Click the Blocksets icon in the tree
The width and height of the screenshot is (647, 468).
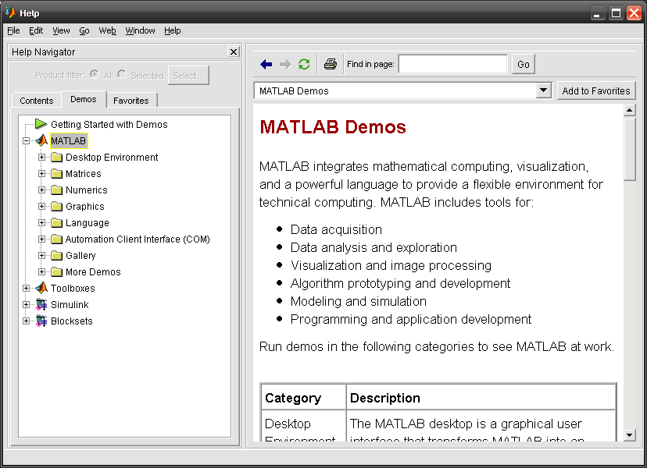click(x=41, y=321)
